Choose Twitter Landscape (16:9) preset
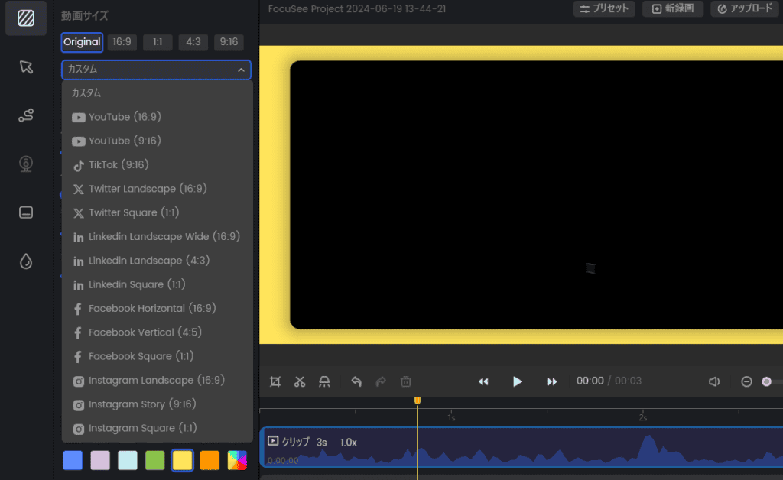Viewport: 783px width, 480px height. click(x=158, y=189)
